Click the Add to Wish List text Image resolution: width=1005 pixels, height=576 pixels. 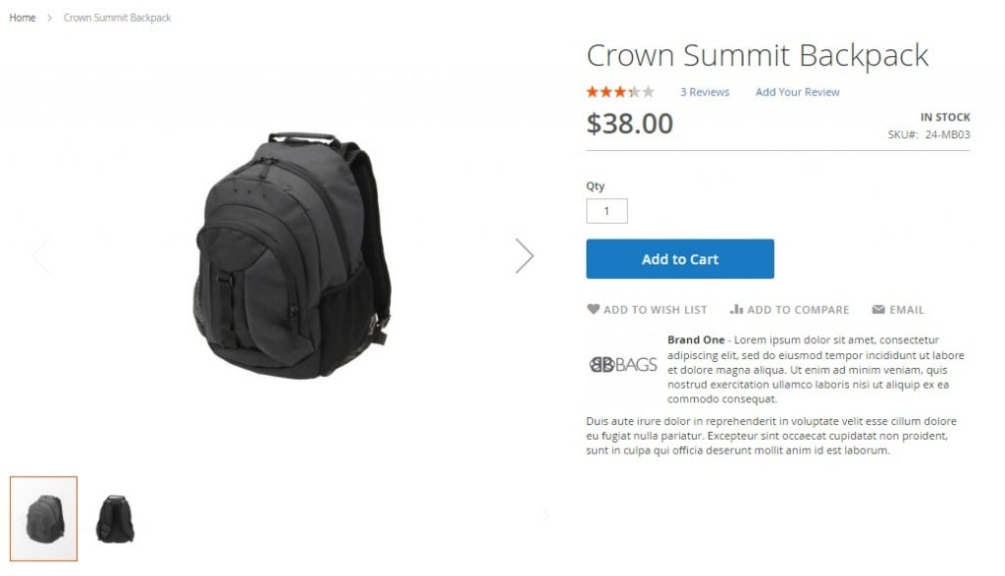click(655, 310)
